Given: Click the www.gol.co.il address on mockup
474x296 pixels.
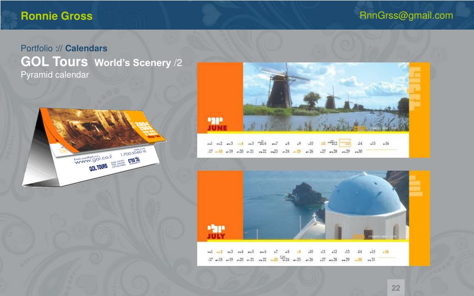Looking at the screenshot, I should click(x=93, y=159).
